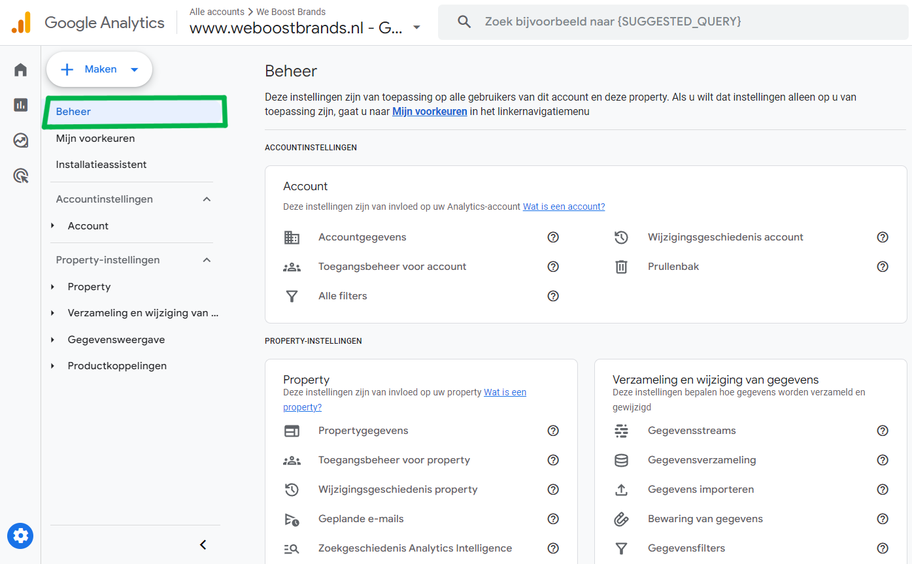The image size is (912, 564).
Task: Collapse the sidebar with the left arrow
Action: (x=203, y=544)
